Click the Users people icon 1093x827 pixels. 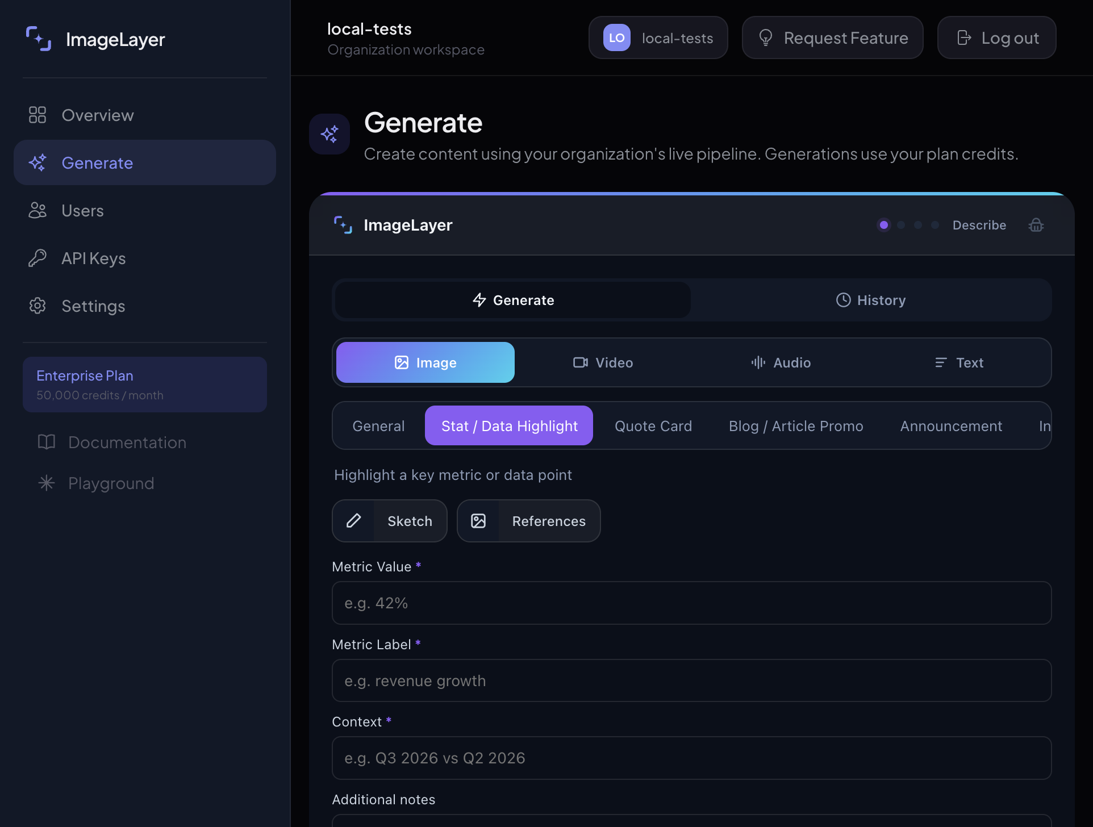[x=37, y=210]
